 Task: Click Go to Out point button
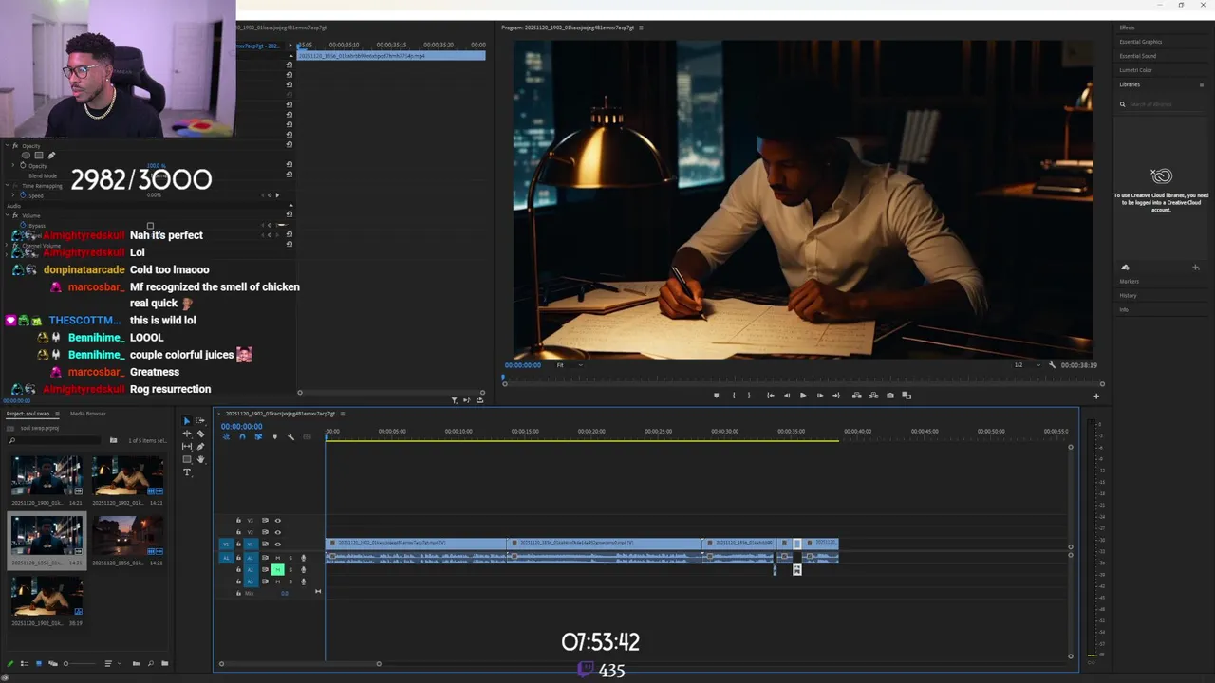click(836, 396)
